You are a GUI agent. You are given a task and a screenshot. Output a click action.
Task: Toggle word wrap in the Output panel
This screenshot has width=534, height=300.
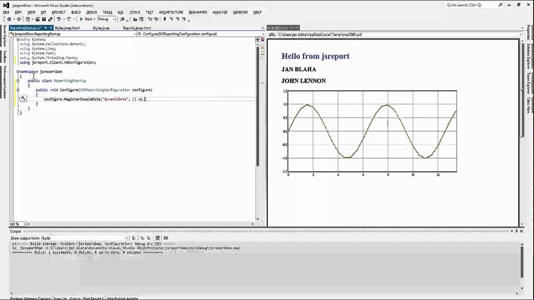166,238
